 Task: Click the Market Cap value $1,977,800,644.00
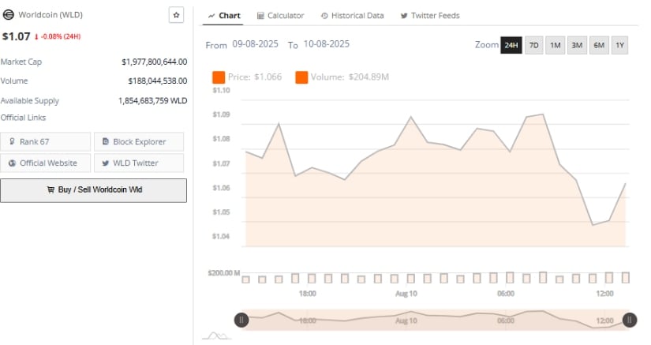tap(154, 62)
